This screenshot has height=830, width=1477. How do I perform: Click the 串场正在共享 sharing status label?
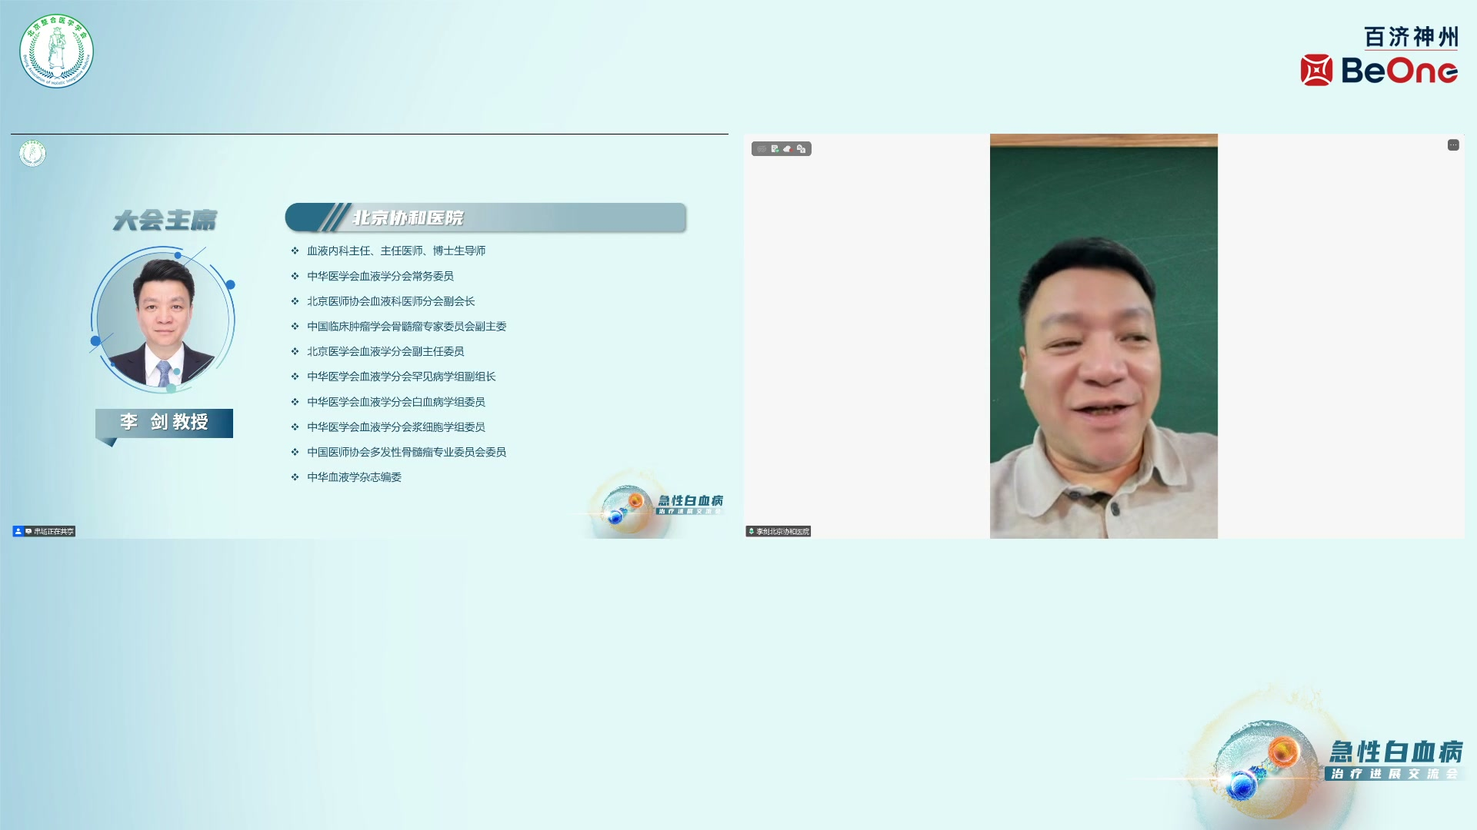click(44, 531)
